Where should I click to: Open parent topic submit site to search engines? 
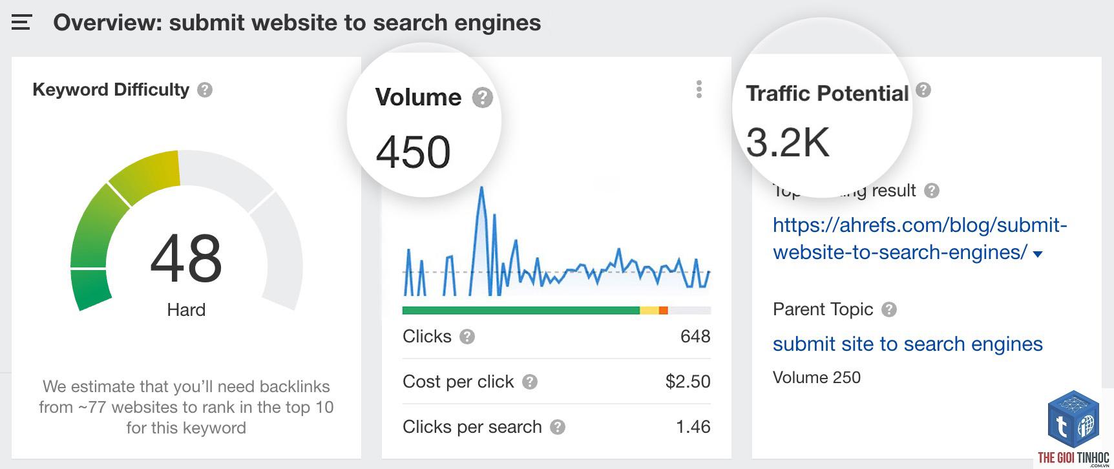click(907, 344)
